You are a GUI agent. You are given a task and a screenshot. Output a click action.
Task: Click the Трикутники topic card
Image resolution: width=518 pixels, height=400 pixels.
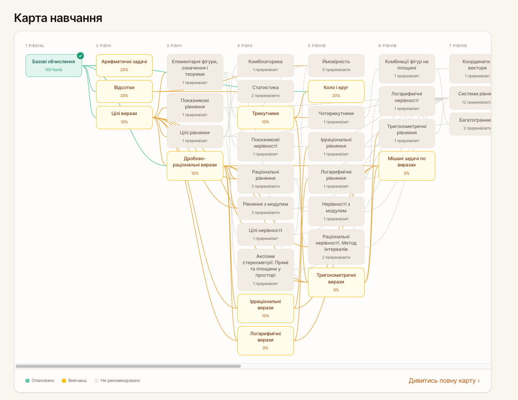point(265,117)
